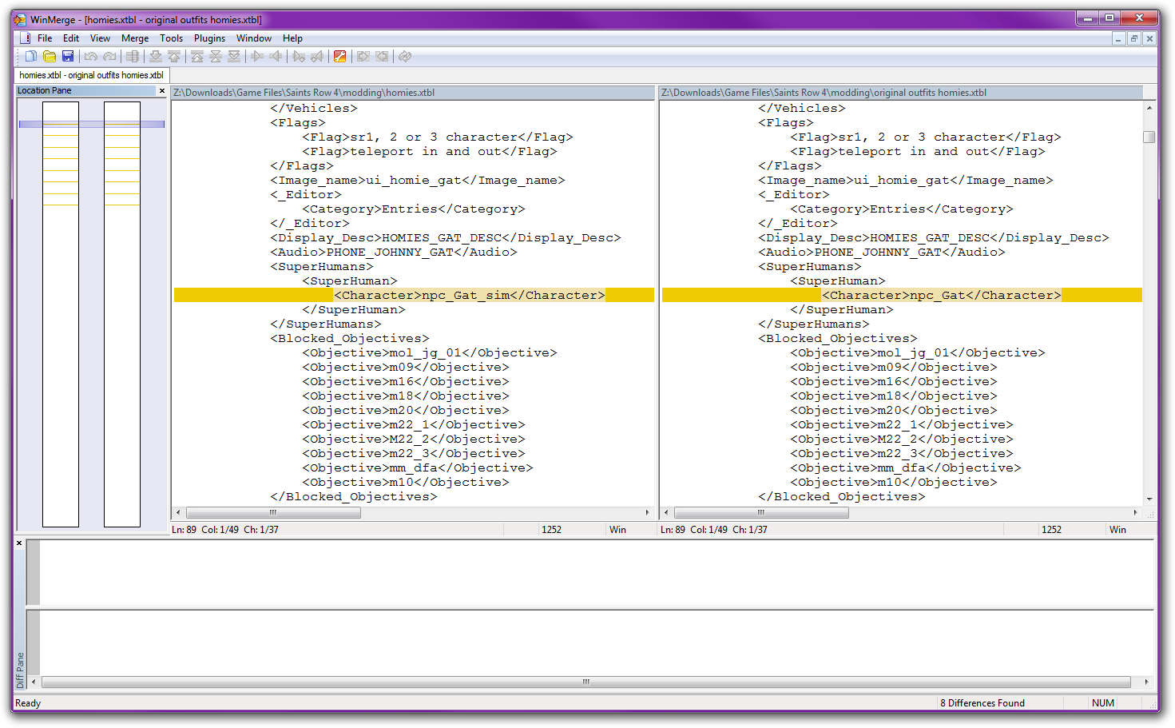Click right pane '1252' codepage status
The image size is (1175, 728).
click(1051, 530)
